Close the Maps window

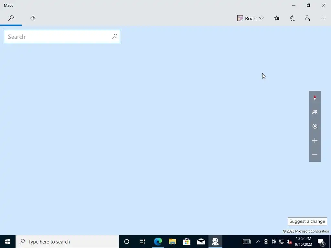coord(323,5)
